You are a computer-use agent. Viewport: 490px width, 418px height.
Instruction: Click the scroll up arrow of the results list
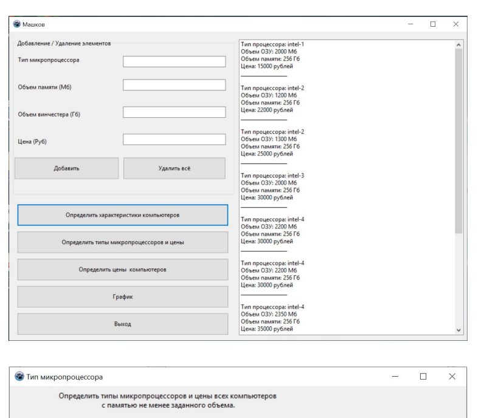tap(458, 45)
